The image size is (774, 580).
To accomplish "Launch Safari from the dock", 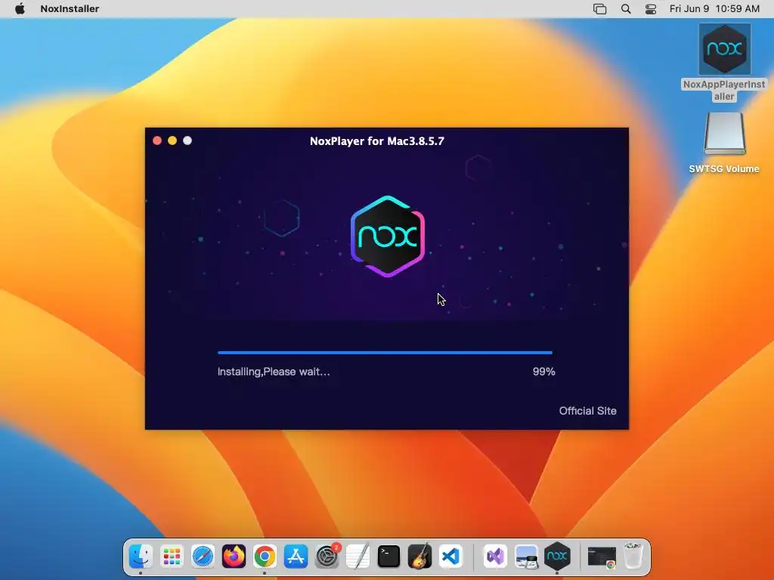I will coord(203,557).
